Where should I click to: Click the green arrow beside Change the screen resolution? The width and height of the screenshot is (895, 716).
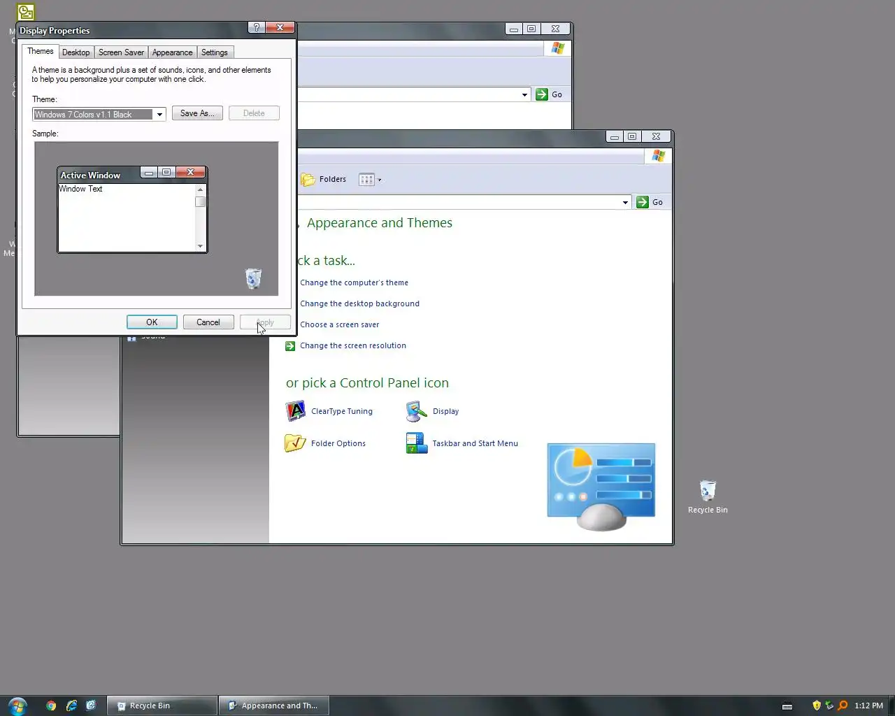(x=290, y=346)
